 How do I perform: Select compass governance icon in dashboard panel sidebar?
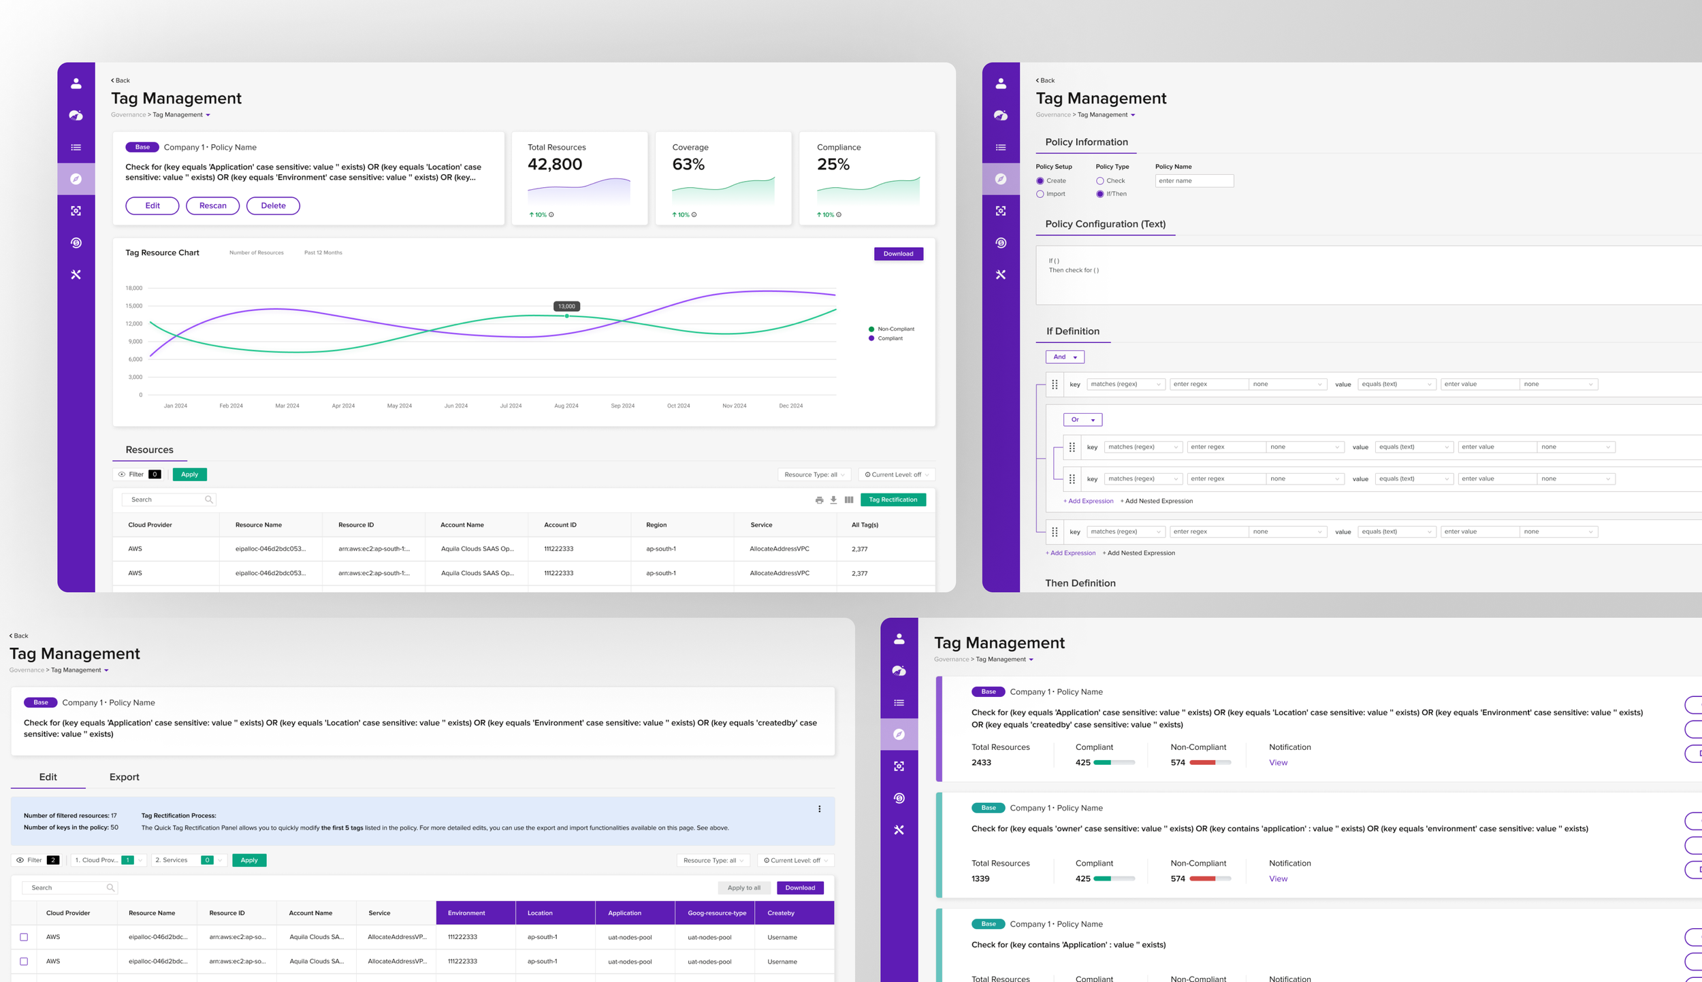tap(76, 179)
